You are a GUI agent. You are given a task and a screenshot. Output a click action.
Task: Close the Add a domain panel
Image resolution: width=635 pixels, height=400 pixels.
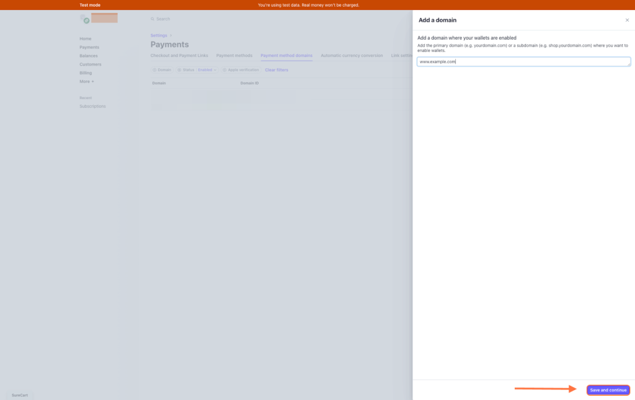(627, 20)
